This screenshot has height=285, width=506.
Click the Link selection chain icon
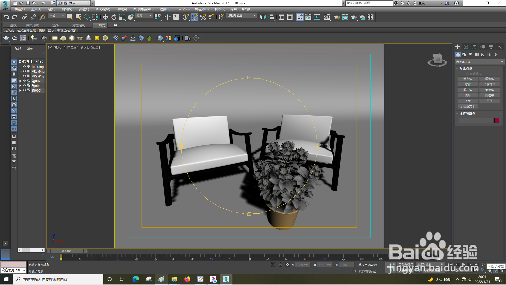click(x=25, y=17)
